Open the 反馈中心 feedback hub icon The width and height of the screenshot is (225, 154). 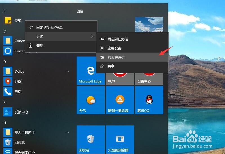pyautogui.click(x=8, y=112)
